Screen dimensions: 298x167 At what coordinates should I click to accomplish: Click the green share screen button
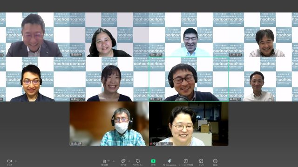click(153, 161)
